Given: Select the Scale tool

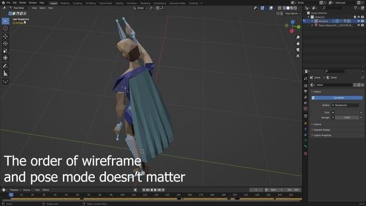Looking at the screenshot, I should (5, 51).
